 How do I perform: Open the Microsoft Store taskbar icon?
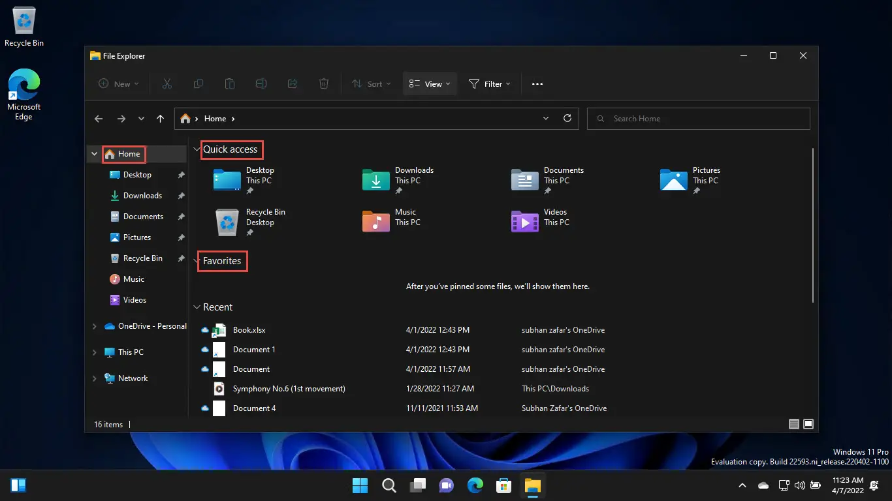[x=504, y=485]
